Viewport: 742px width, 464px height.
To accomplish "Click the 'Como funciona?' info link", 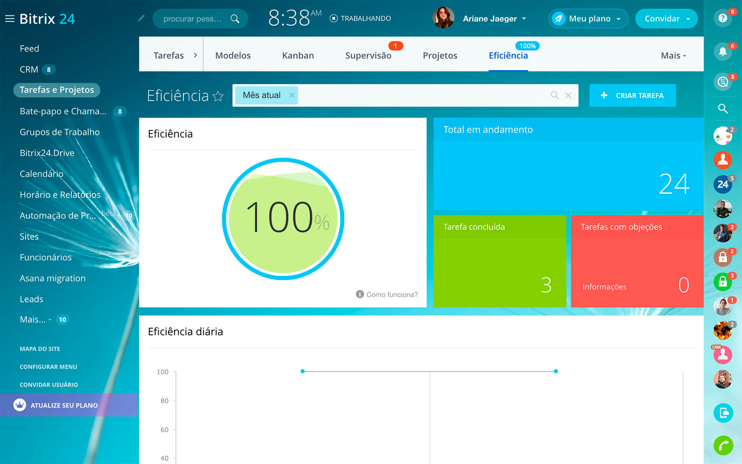I will pyautogui.click(x=387, y=294).
